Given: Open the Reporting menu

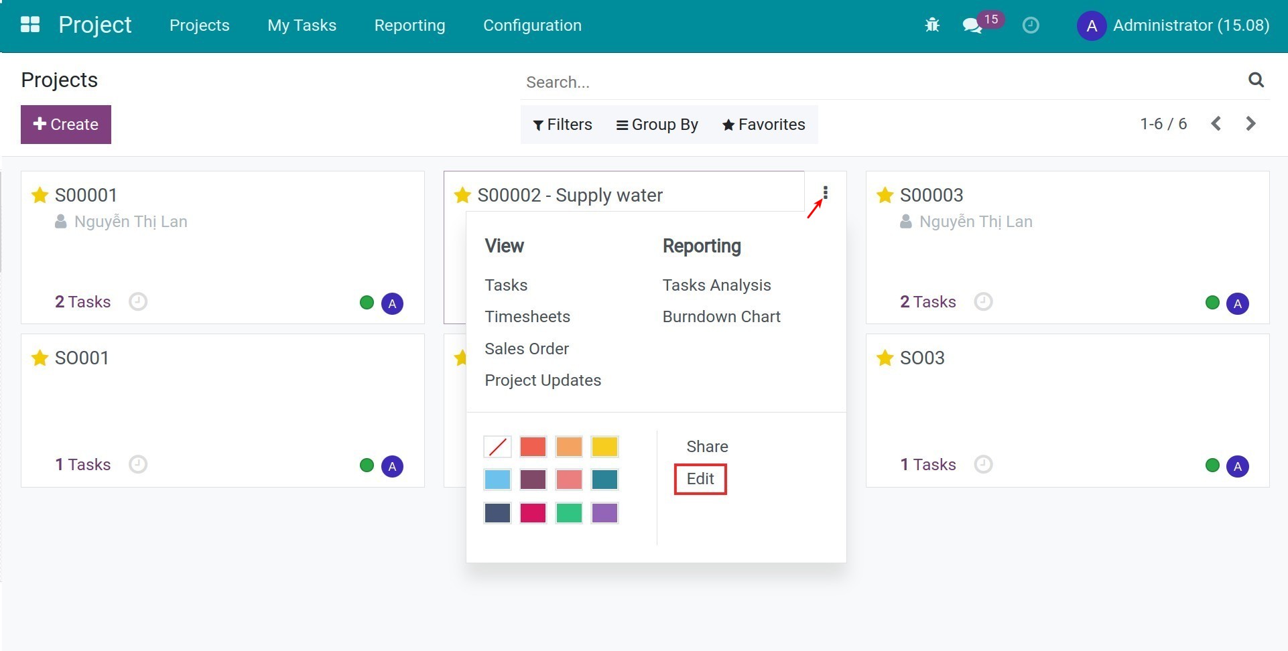Looking at the screenshot, I should (x=409, y=25).
